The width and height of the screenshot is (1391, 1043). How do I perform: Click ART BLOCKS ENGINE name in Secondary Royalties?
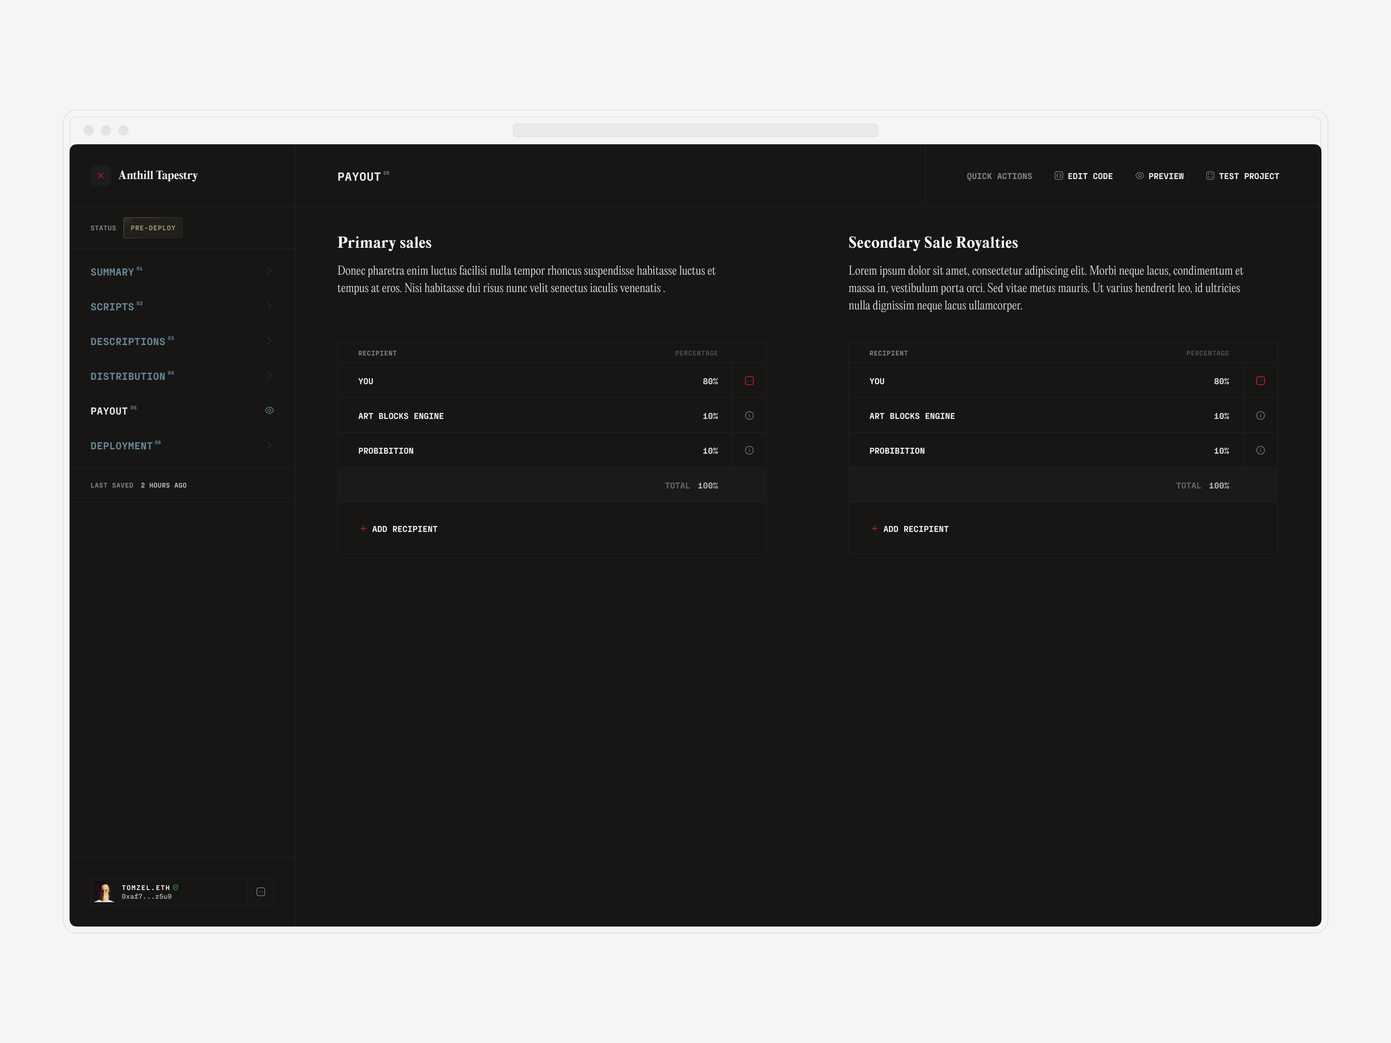[x=912, y=415]
